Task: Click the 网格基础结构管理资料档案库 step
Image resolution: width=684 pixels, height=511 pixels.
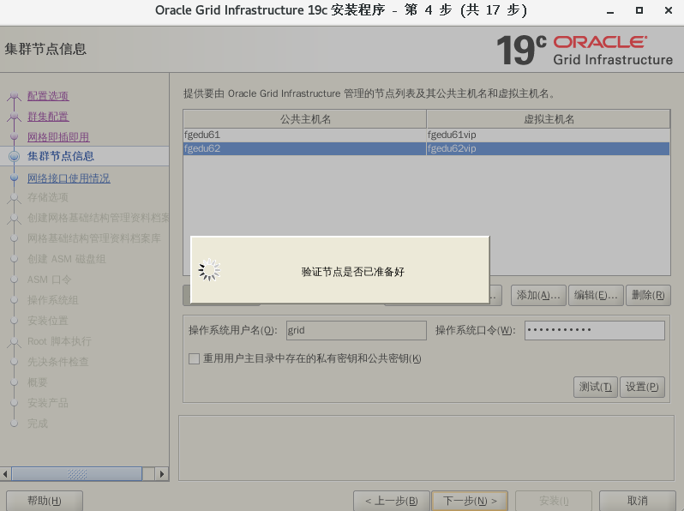Action: click(93, 238)
